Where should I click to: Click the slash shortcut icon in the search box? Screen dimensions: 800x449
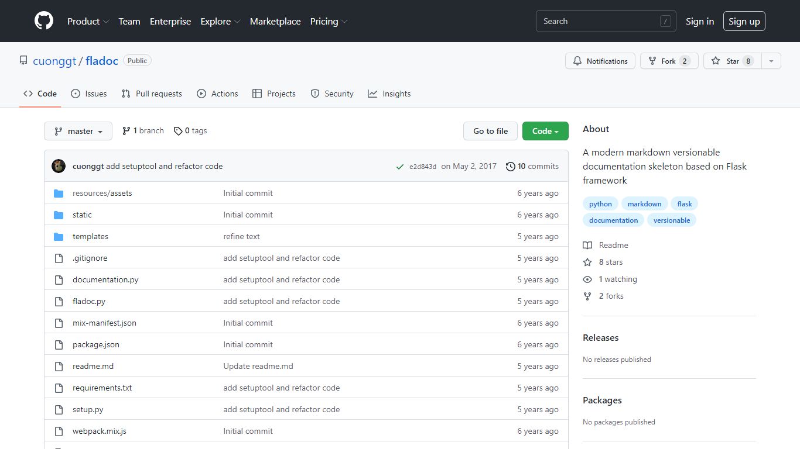[x=665, y=21]
